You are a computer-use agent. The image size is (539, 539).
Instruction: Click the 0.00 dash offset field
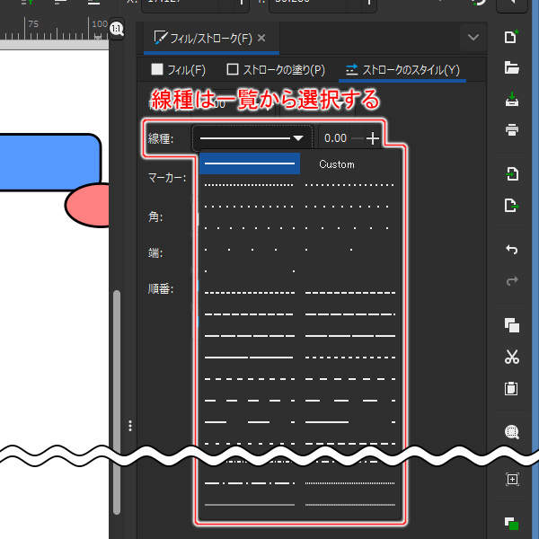[x=335, y=138]
